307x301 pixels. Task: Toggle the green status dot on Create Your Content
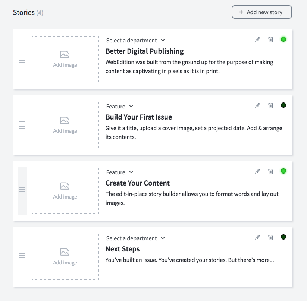(283, 171)
